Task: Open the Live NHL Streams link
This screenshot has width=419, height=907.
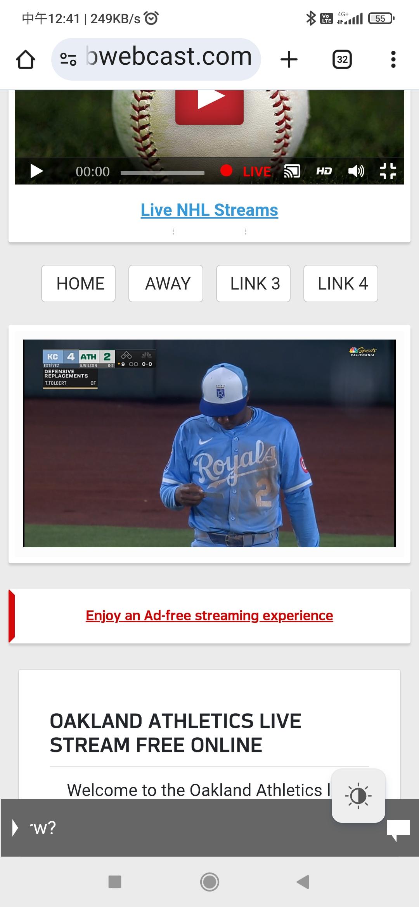Action: [209, 210]
